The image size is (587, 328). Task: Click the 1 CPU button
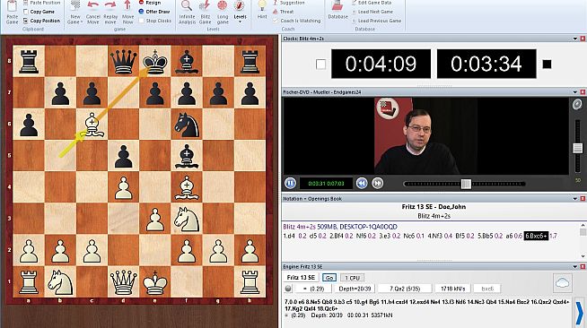tap(352, 278)
